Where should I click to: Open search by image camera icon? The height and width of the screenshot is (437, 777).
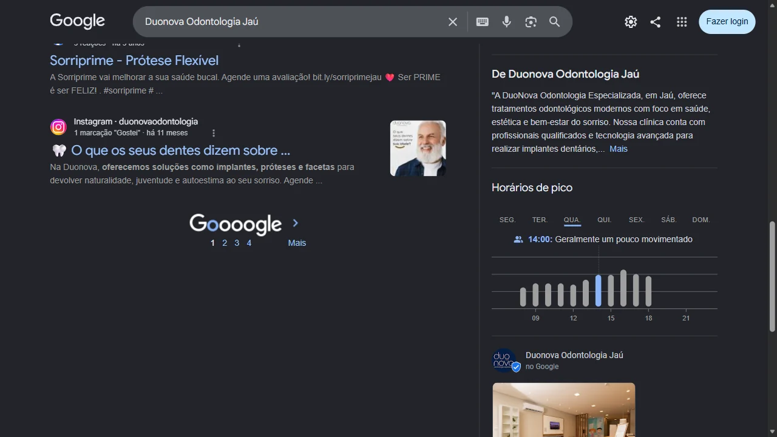click(x=531, y=22)
